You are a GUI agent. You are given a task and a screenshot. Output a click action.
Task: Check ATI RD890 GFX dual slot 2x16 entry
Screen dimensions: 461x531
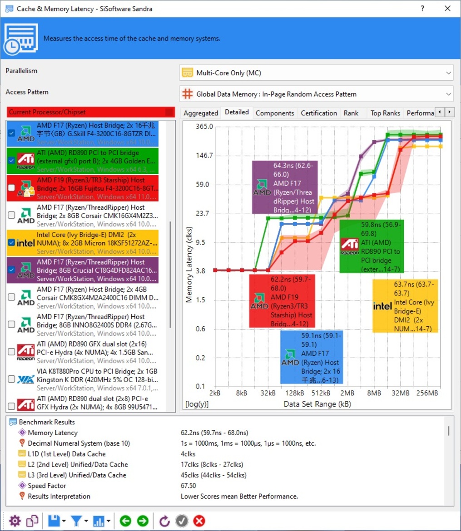coord(11,352)
